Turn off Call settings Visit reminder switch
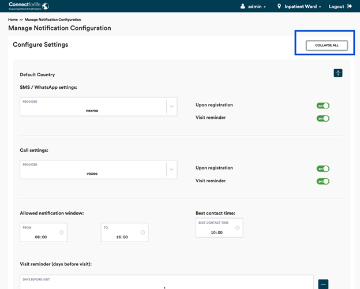This screenshot has width=360, height=289. click(322, 181)
